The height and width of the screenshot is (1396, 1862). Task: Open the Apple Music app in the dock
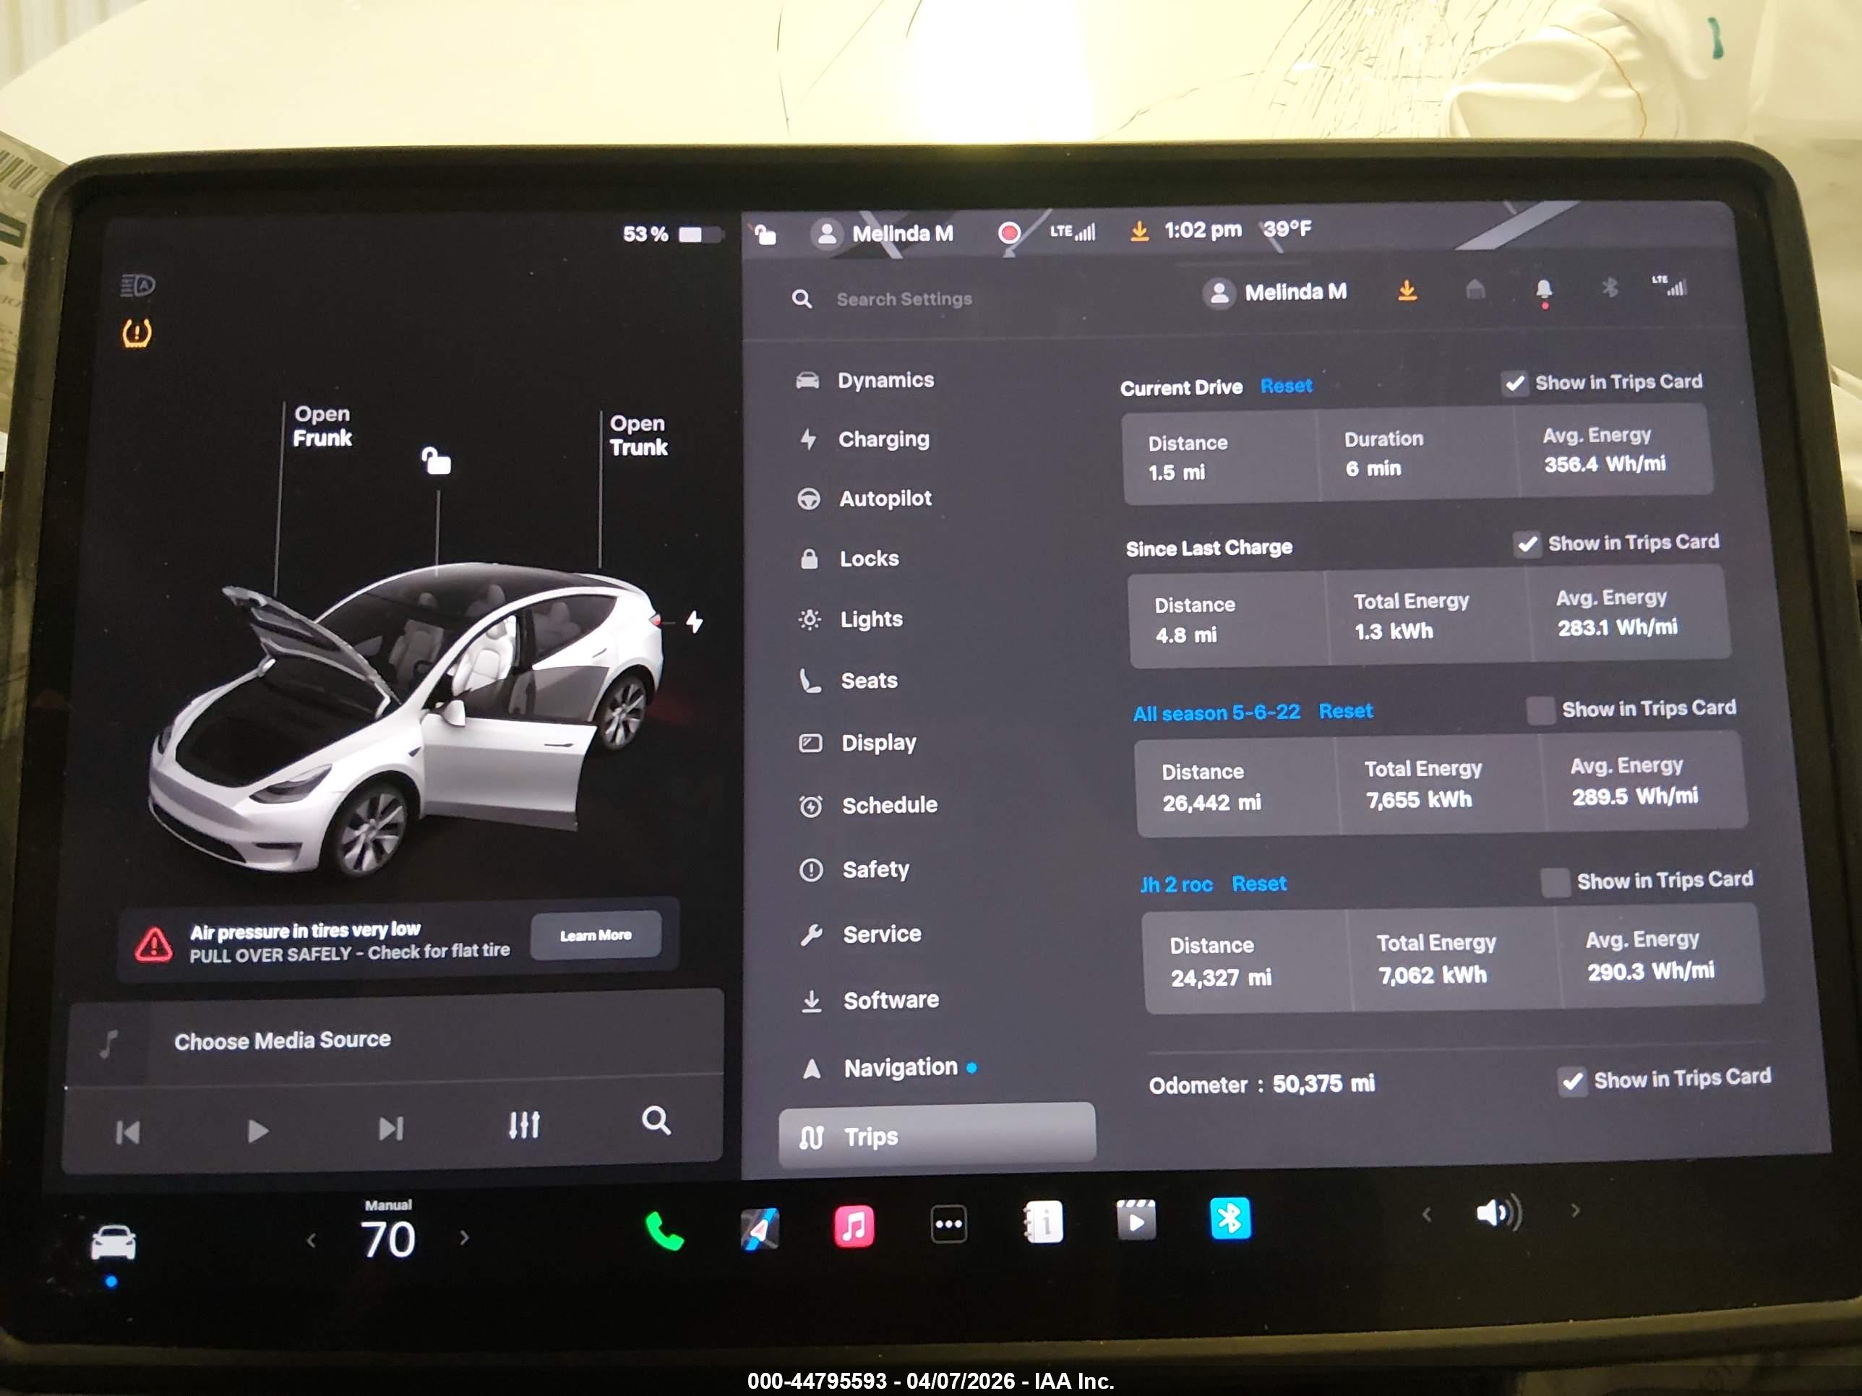854,1226
